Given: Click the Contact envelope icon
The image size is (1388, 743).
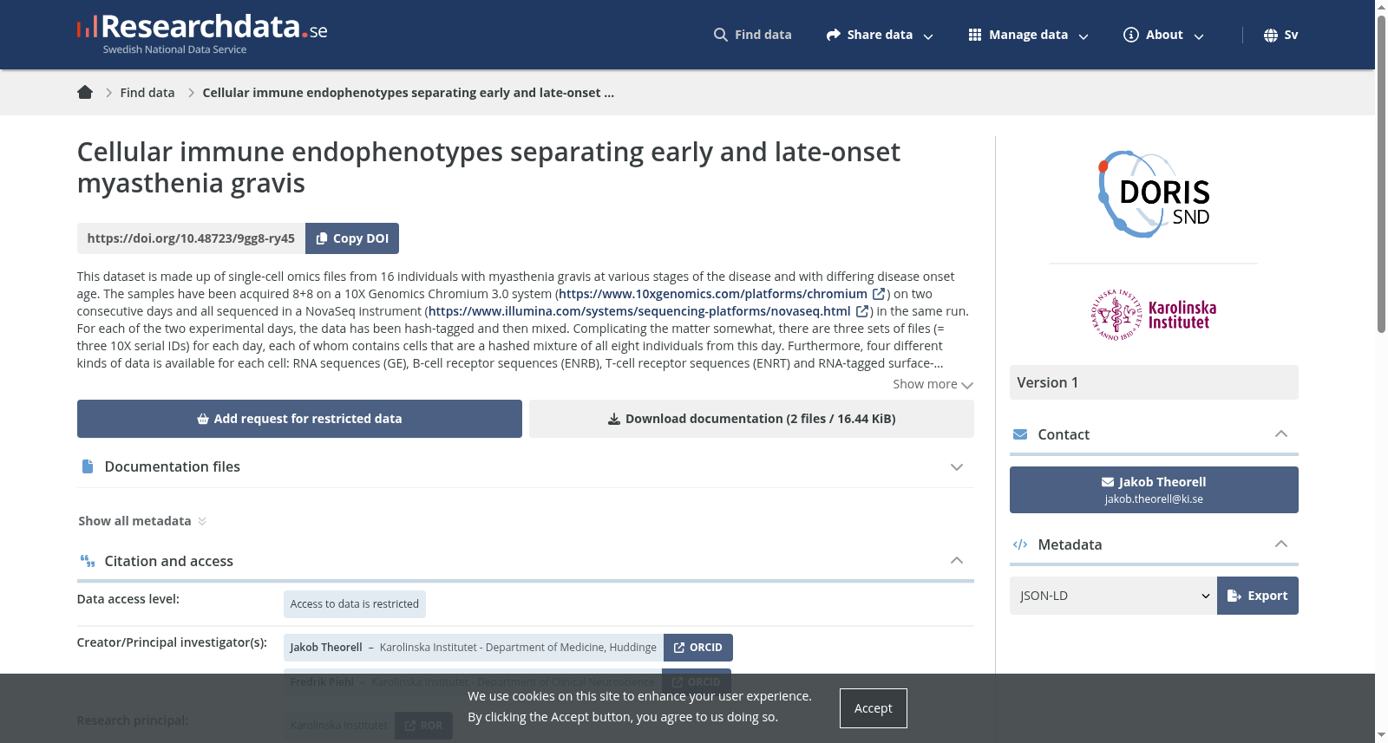Looking at the screenshot, I should [x=1020, y=434].
